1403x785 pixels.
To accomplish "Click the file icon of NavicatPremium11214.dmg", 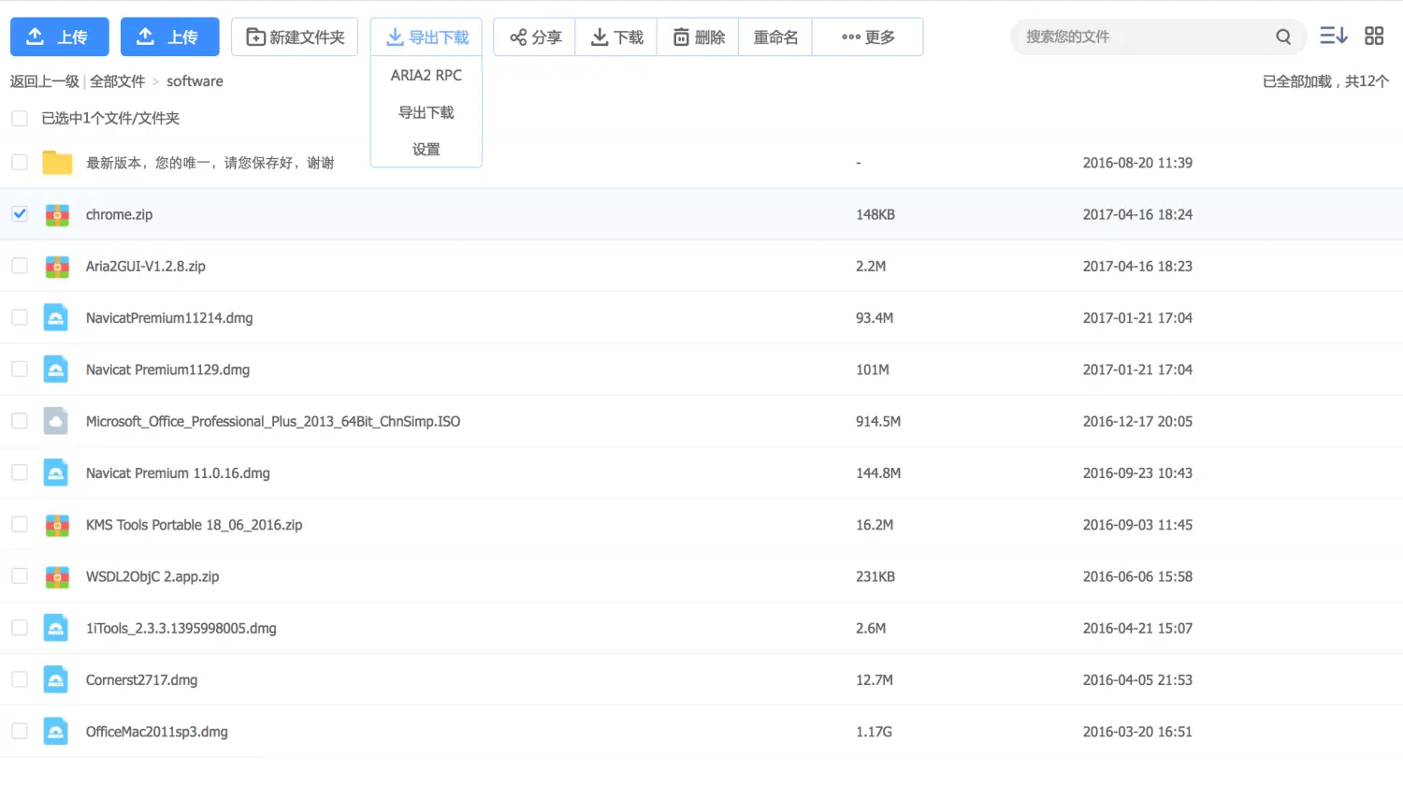I will [x=56, y=318].
